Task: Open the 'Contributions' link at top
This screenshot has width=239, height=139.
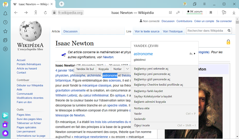Action: tap(184, 21)
